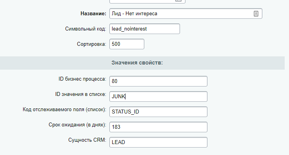This screenshot has height=155, width=289.
Task: Click the 'Код отслеживаемого поля (список):' label
Action: click(x=65, y=110)
